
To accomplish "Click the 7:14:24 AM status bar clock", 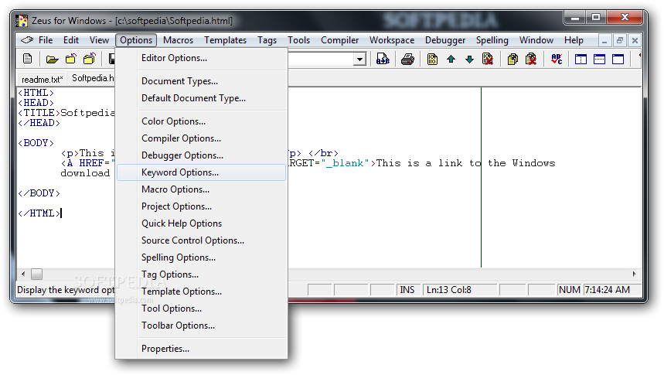I will (612, 290).
